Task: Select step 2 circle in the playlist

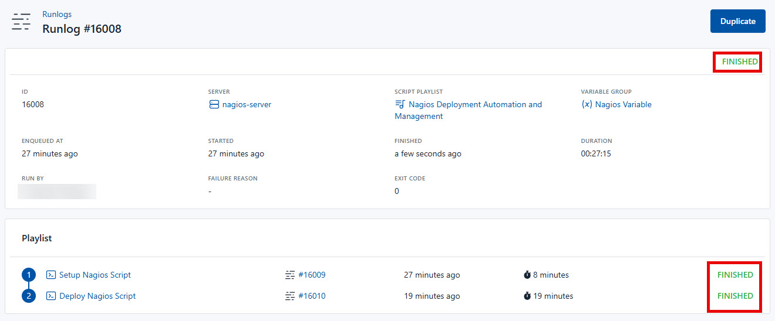Action: [29, 296]
